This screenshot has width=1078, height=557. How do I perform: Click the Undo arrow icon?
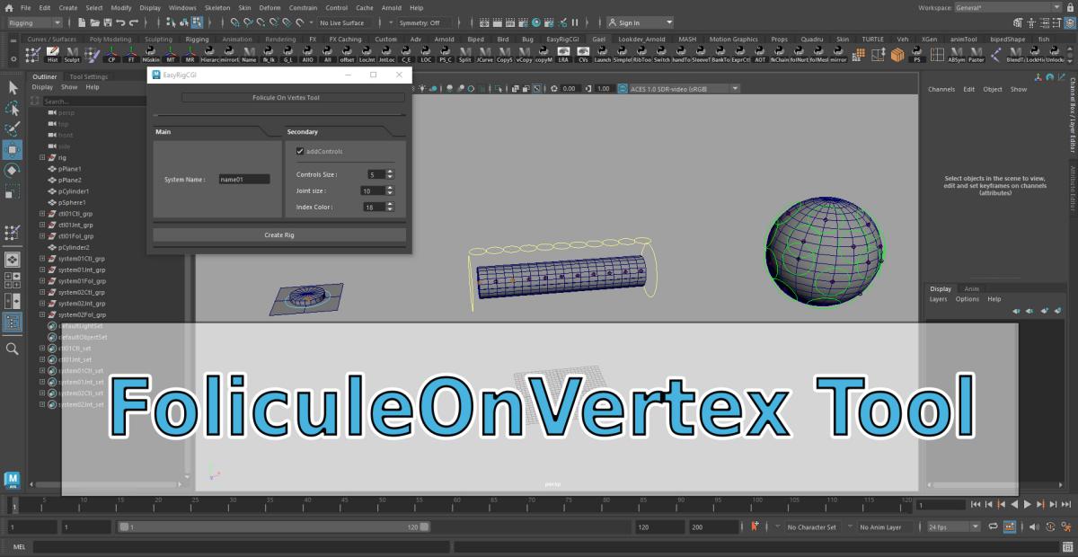[x=121, y=22]
